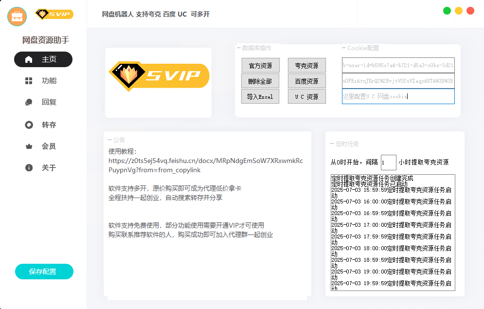Click the large SVIP banner image

(x=159, y=76)
